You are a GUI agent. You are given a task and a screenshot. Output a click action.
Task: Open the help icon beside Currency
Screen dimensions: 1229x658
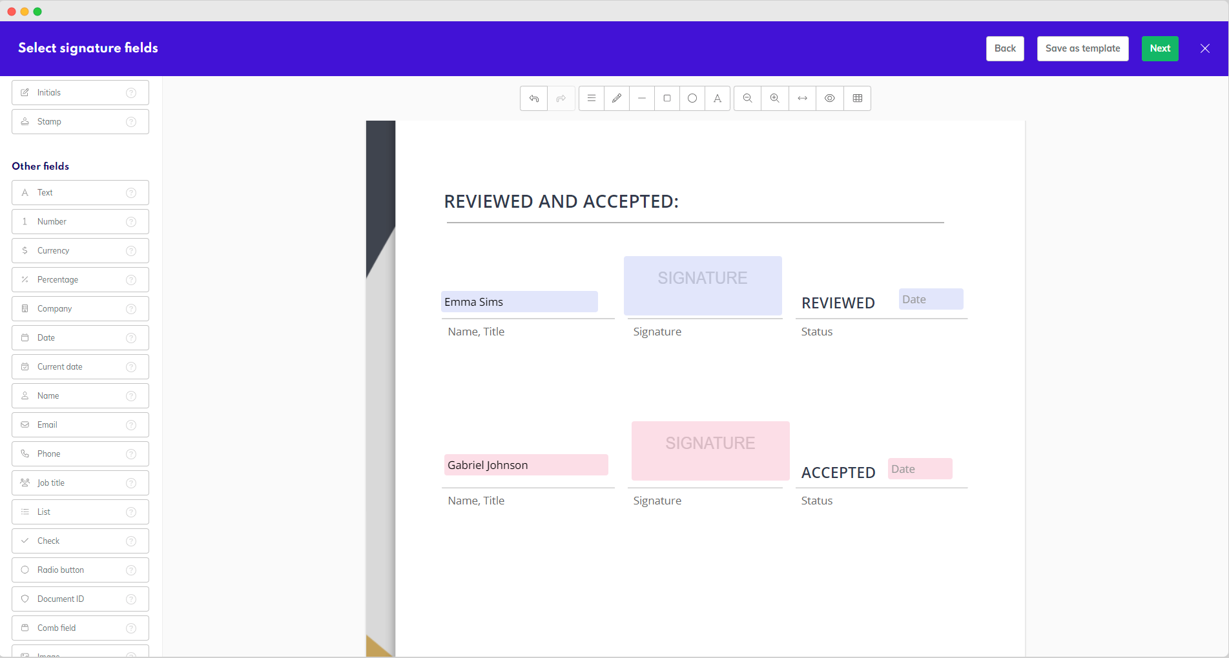(131, 251)
